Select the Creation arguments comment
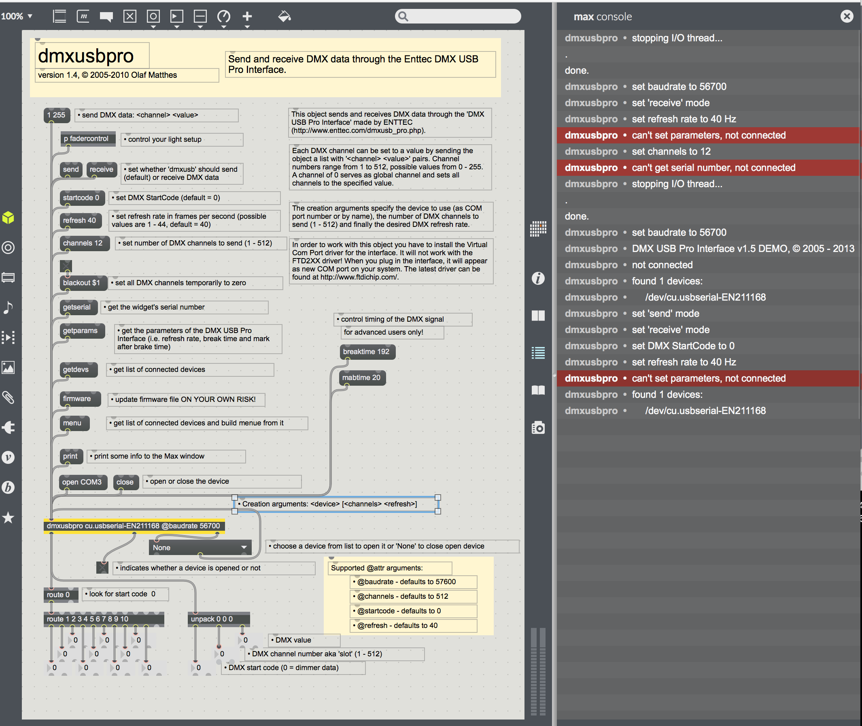Image resolution: width=862 pixels, height=726 pixels. point(336,504)
